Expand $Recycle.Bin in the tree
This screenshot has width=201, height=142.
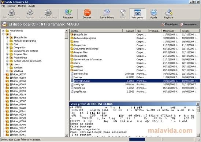pyautogui.click(x=7, y=37)
